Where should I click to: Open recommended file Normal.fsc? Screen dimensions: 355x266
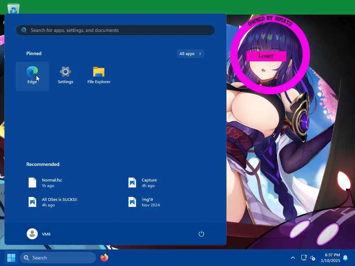(x=45, y=183)
